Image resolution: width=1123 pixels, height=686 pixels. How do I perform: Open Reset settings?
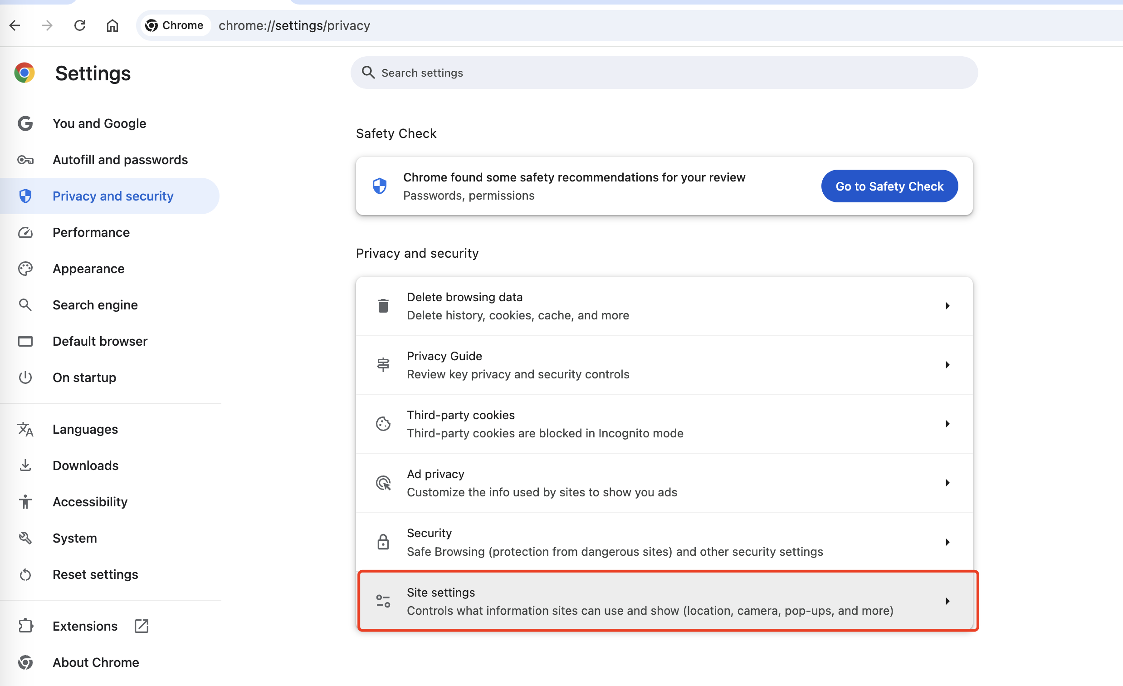109,575
